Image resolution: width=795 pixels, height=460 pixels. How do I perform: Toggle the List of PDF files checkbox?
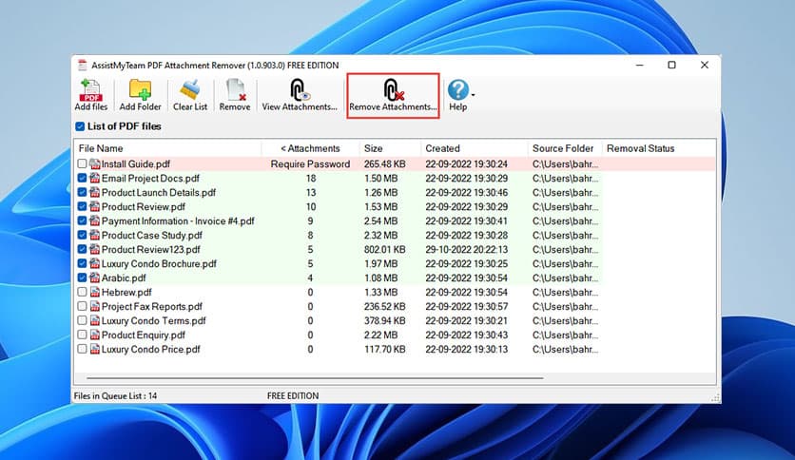[80, 126]
